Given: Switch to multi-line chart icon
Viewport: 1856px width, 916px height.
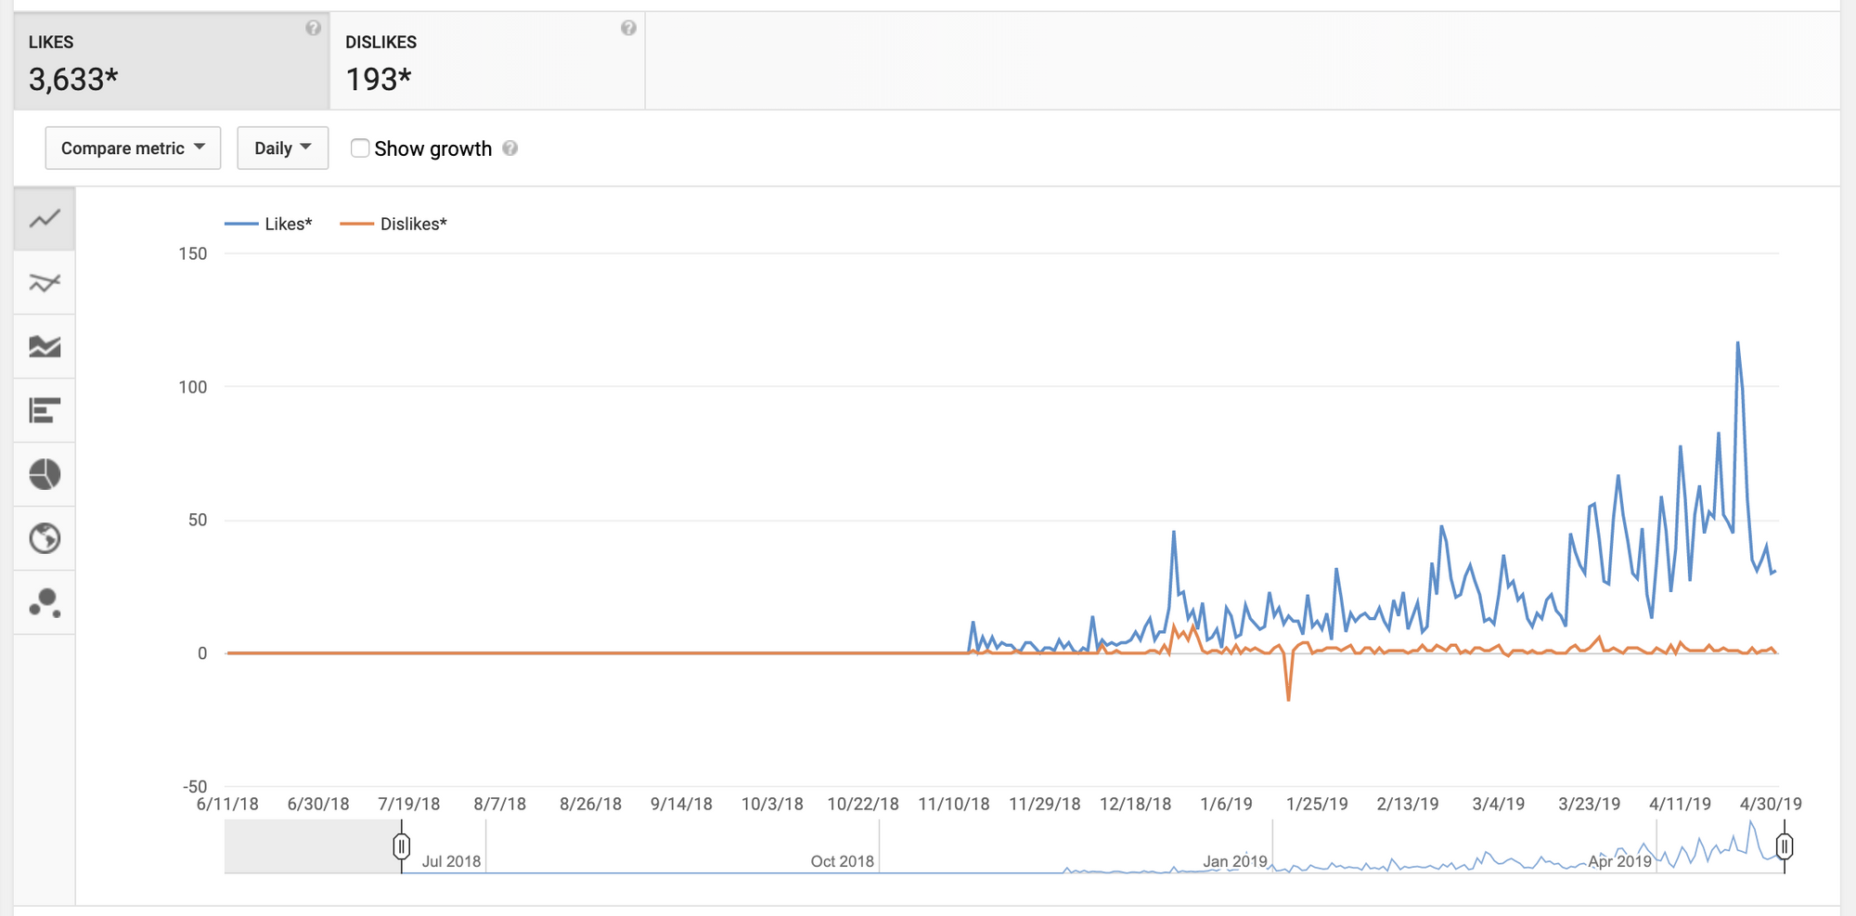Looking at the screenshot, I should click(45, 282).
